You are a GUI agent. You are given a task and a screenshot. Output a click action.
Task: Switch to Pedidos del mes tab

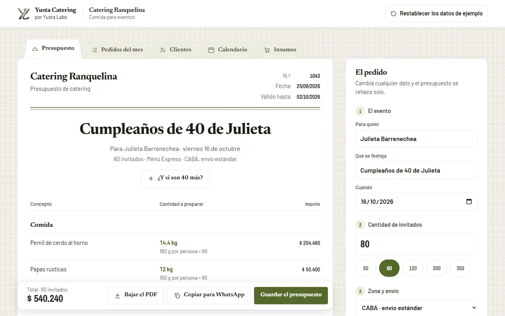coord(117,50)
